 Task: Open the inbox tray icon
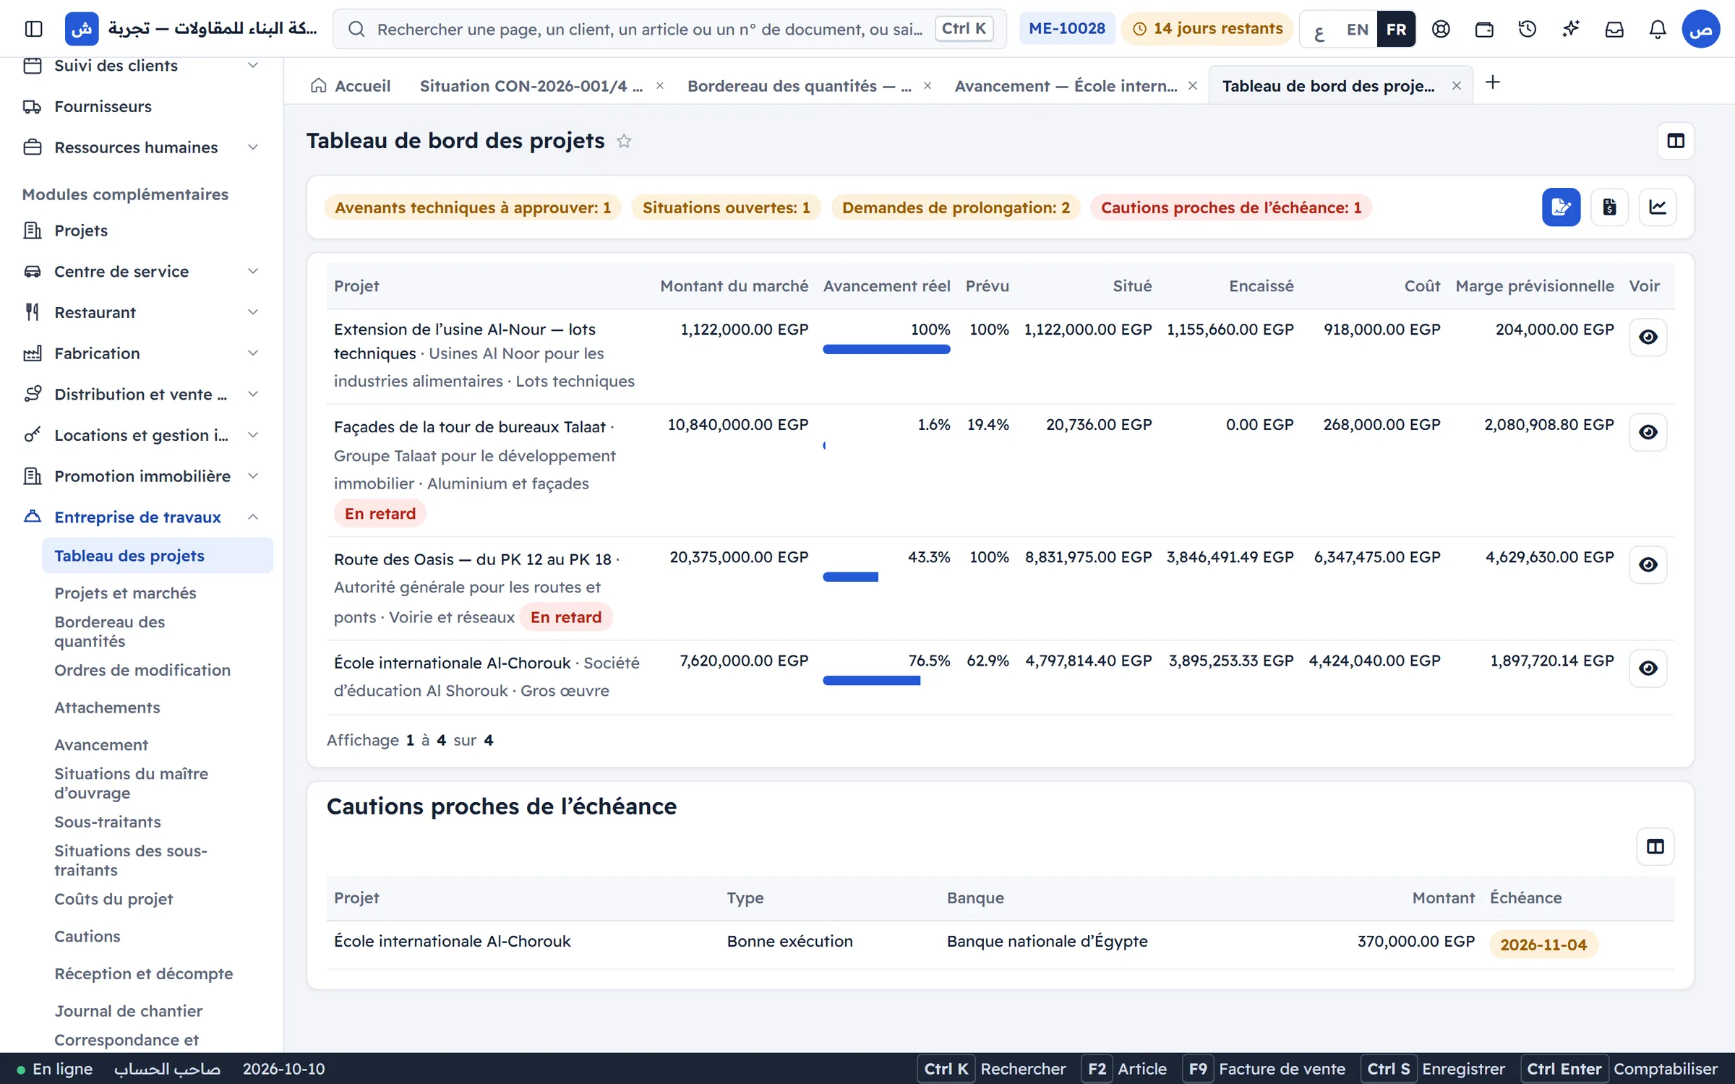[1614, 29]
